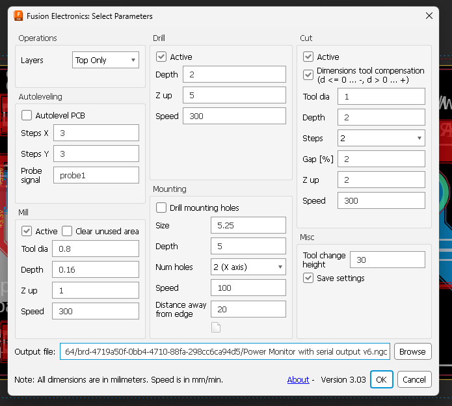Image resolution: width=452 pixels, height=406 pixels.
Task: Click the small document icon under Mounting
Action: click(x=216, y=327)
